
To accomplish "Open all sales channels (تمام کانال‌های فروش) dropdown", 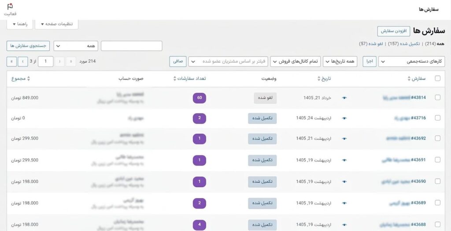I will coord(296,62).
